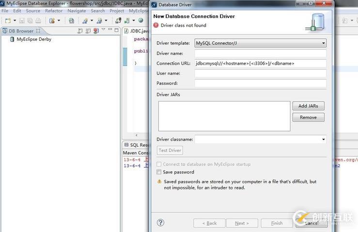This screenshot has width=358, height=232.
Task: Click the New file toolbar icon
Action: coord(8,20)
